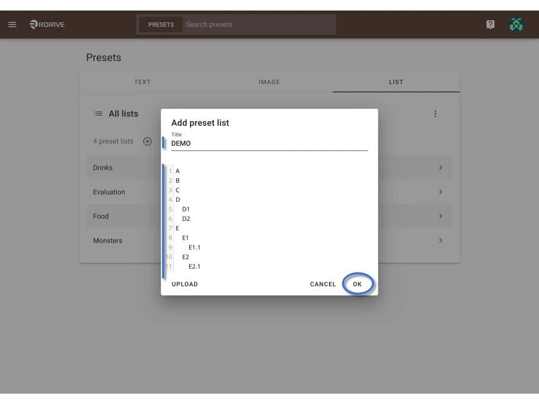Confirm the dialog with OK
The width and height of the screenshot is (539, 404).
click(357, 284)
